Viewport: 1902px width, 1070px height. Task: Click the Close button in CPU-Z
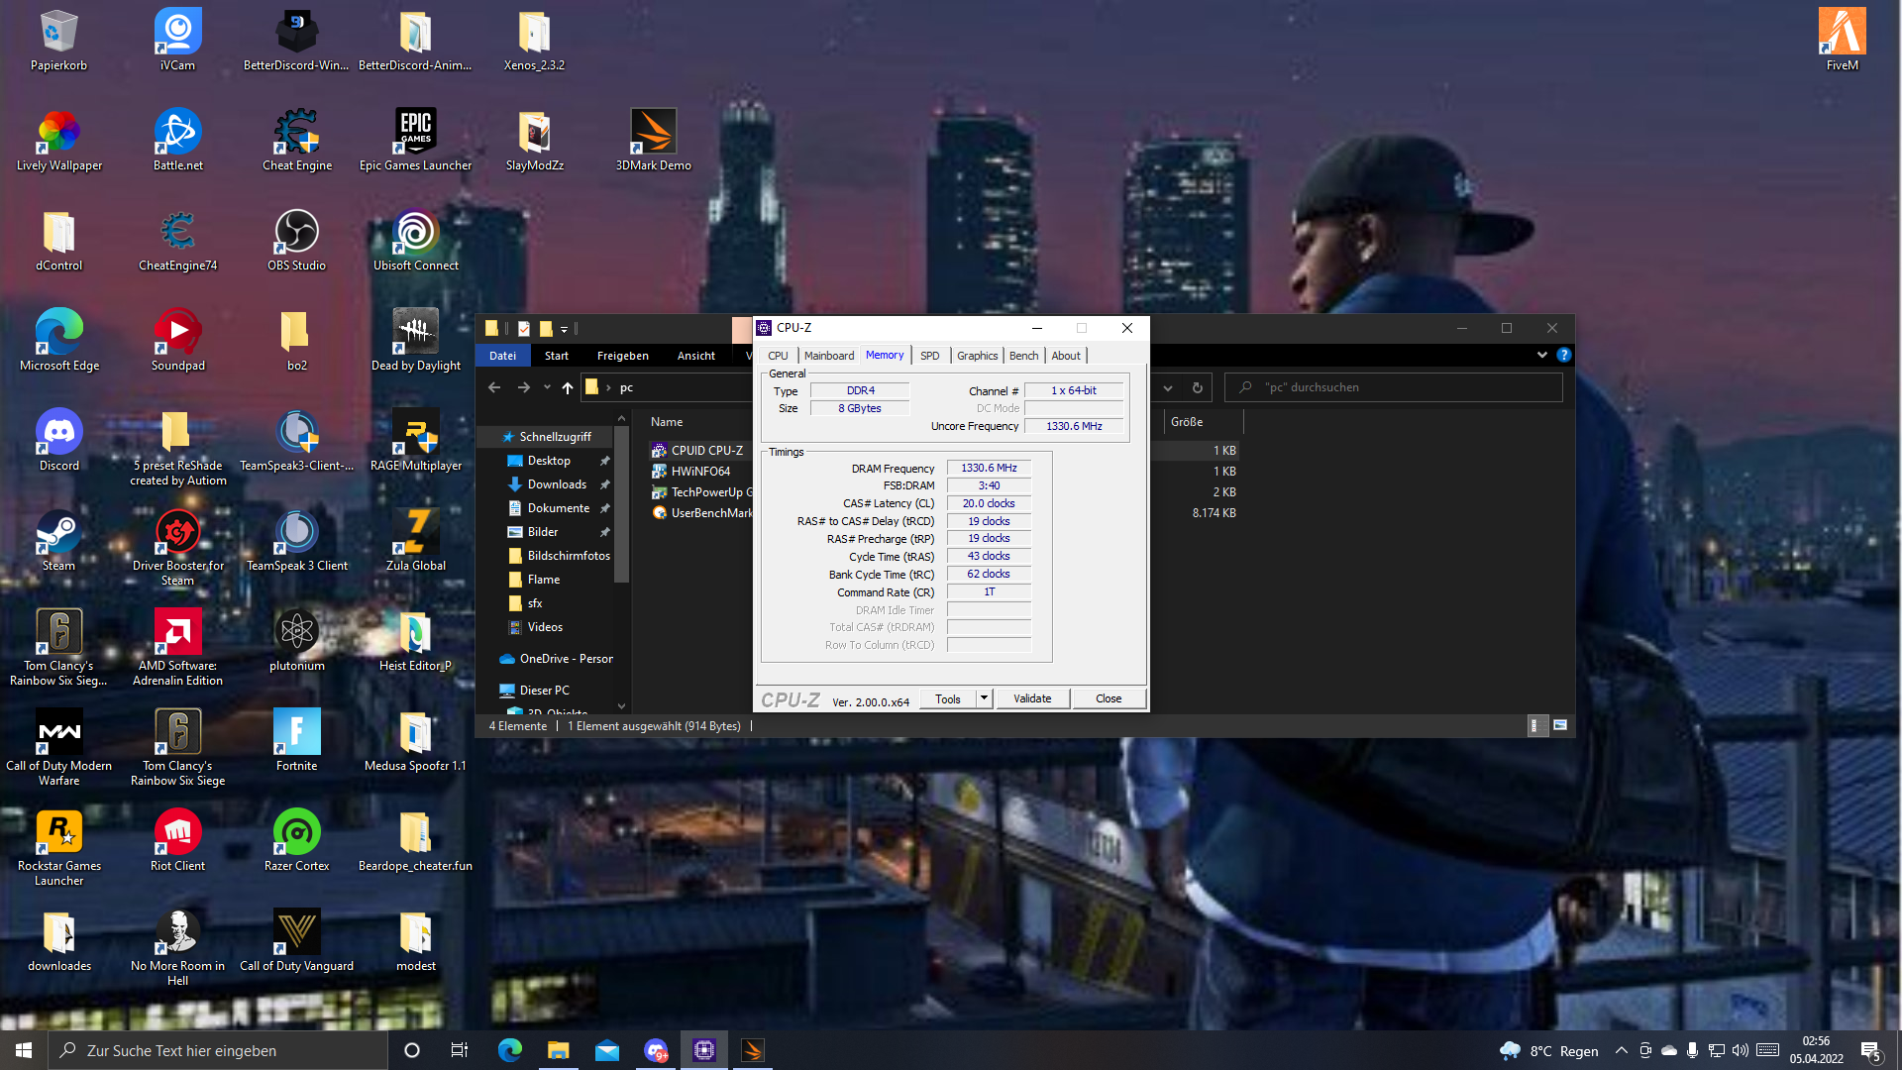(1109, 698)
